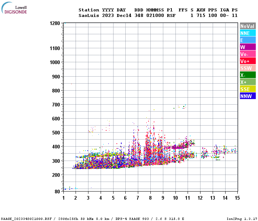Click frequency axis label 4
Image resolution: width=258 pixels, height=221 pixels.
pyautogui.click(x=101, y=198)
